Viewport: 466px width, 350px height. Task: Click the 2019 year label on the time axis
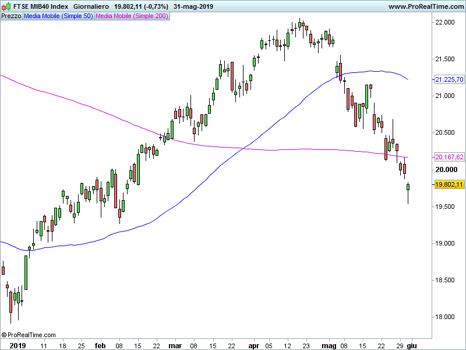17,346
